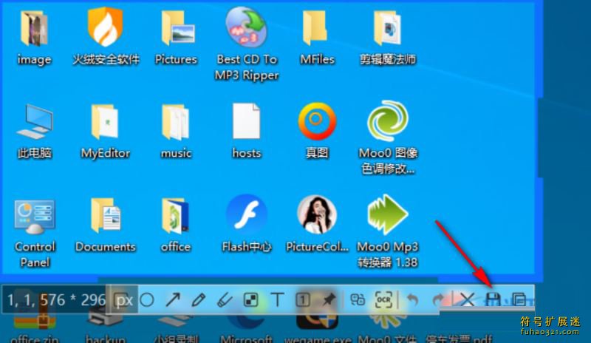The height and width of the screenshot is (343, 591).
Task: Copy the screenshot to clipboard
Action: click(520, 299)
